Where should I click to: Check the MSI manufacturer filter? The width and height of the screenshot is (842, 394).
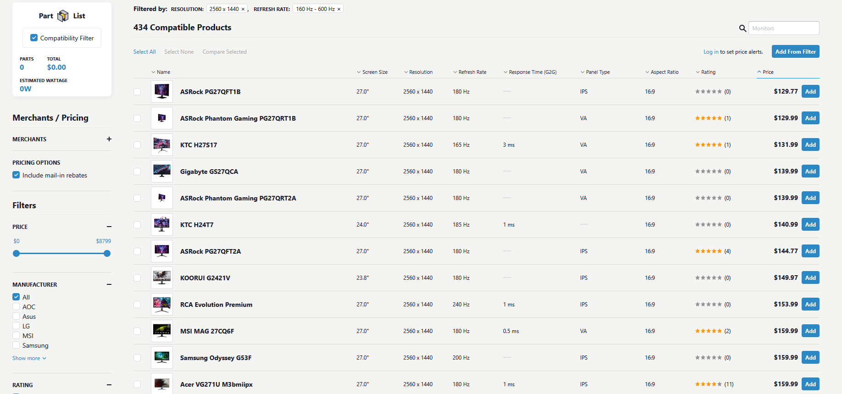click(16, 336)
